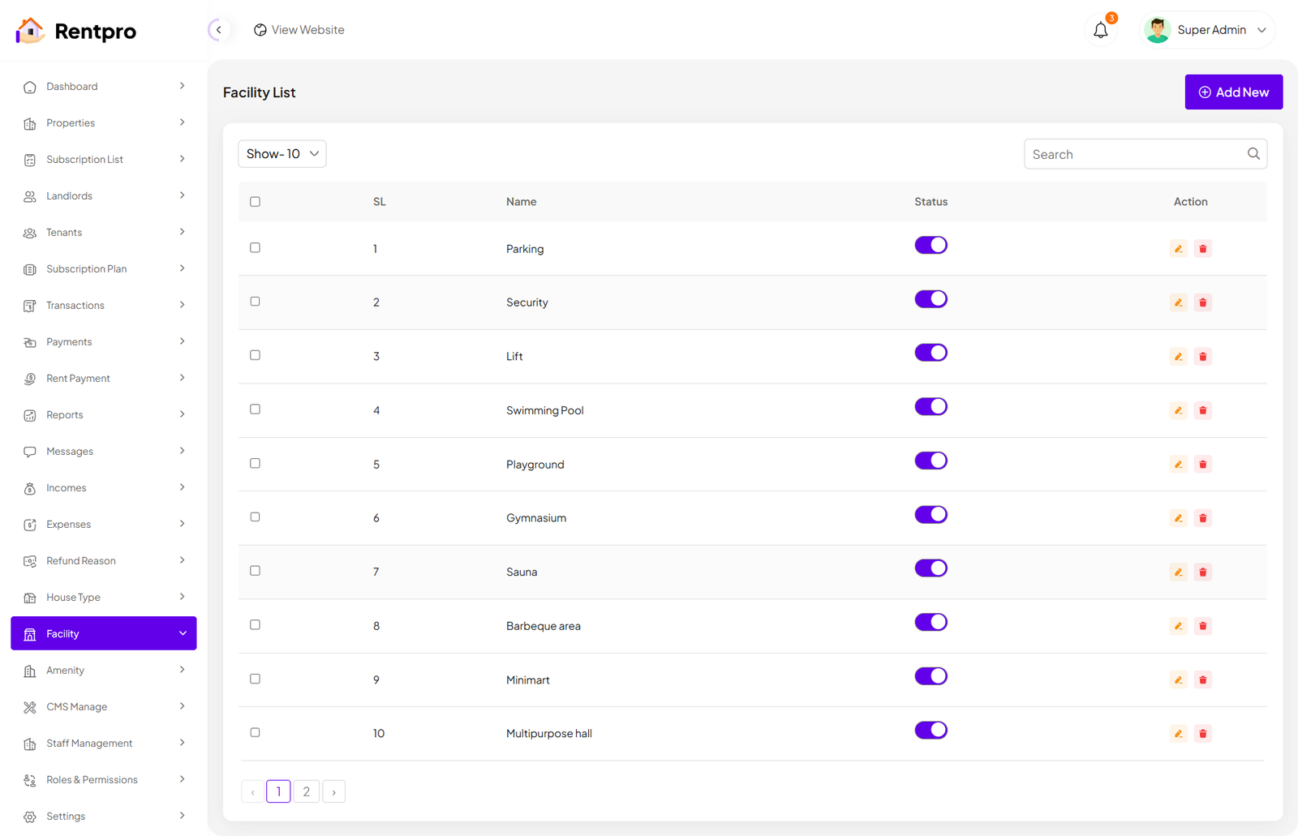This screenshot has height=836, width=1298.
Task: Disable the Lift status toggle
Action: pos(931,353)
